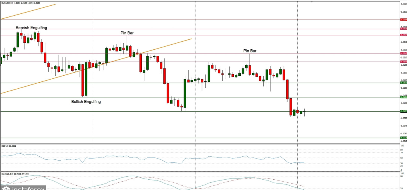Click the instaforex logo watermark

pyautogui.click(x=23, y=188)
